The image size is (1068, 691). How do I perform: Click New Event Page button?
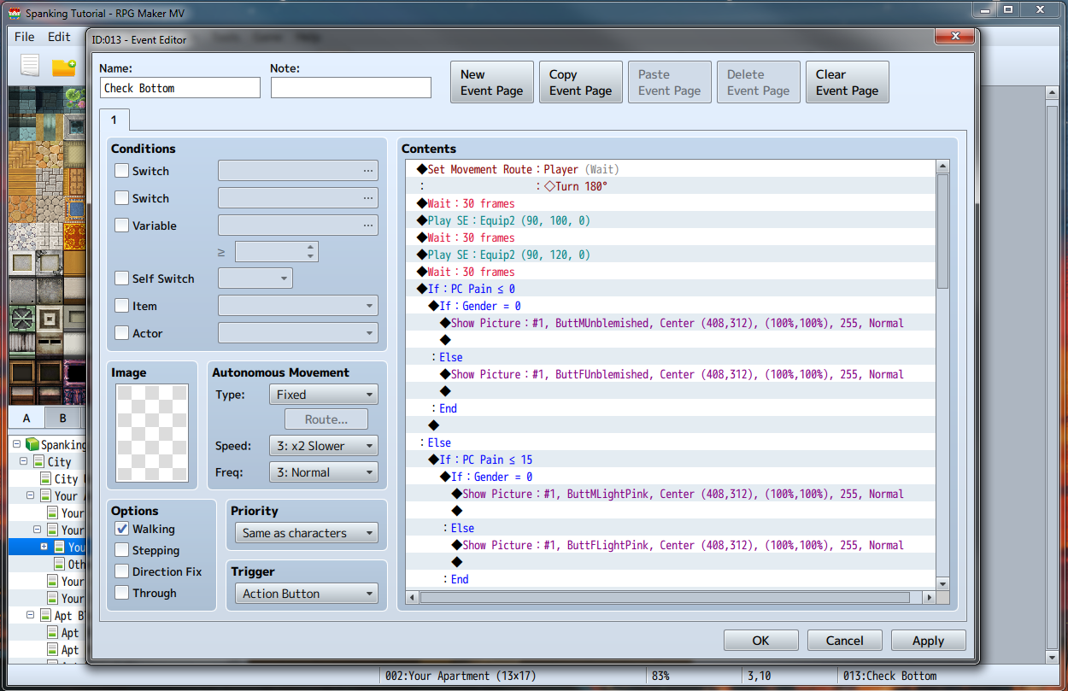[x=492, y=82]
